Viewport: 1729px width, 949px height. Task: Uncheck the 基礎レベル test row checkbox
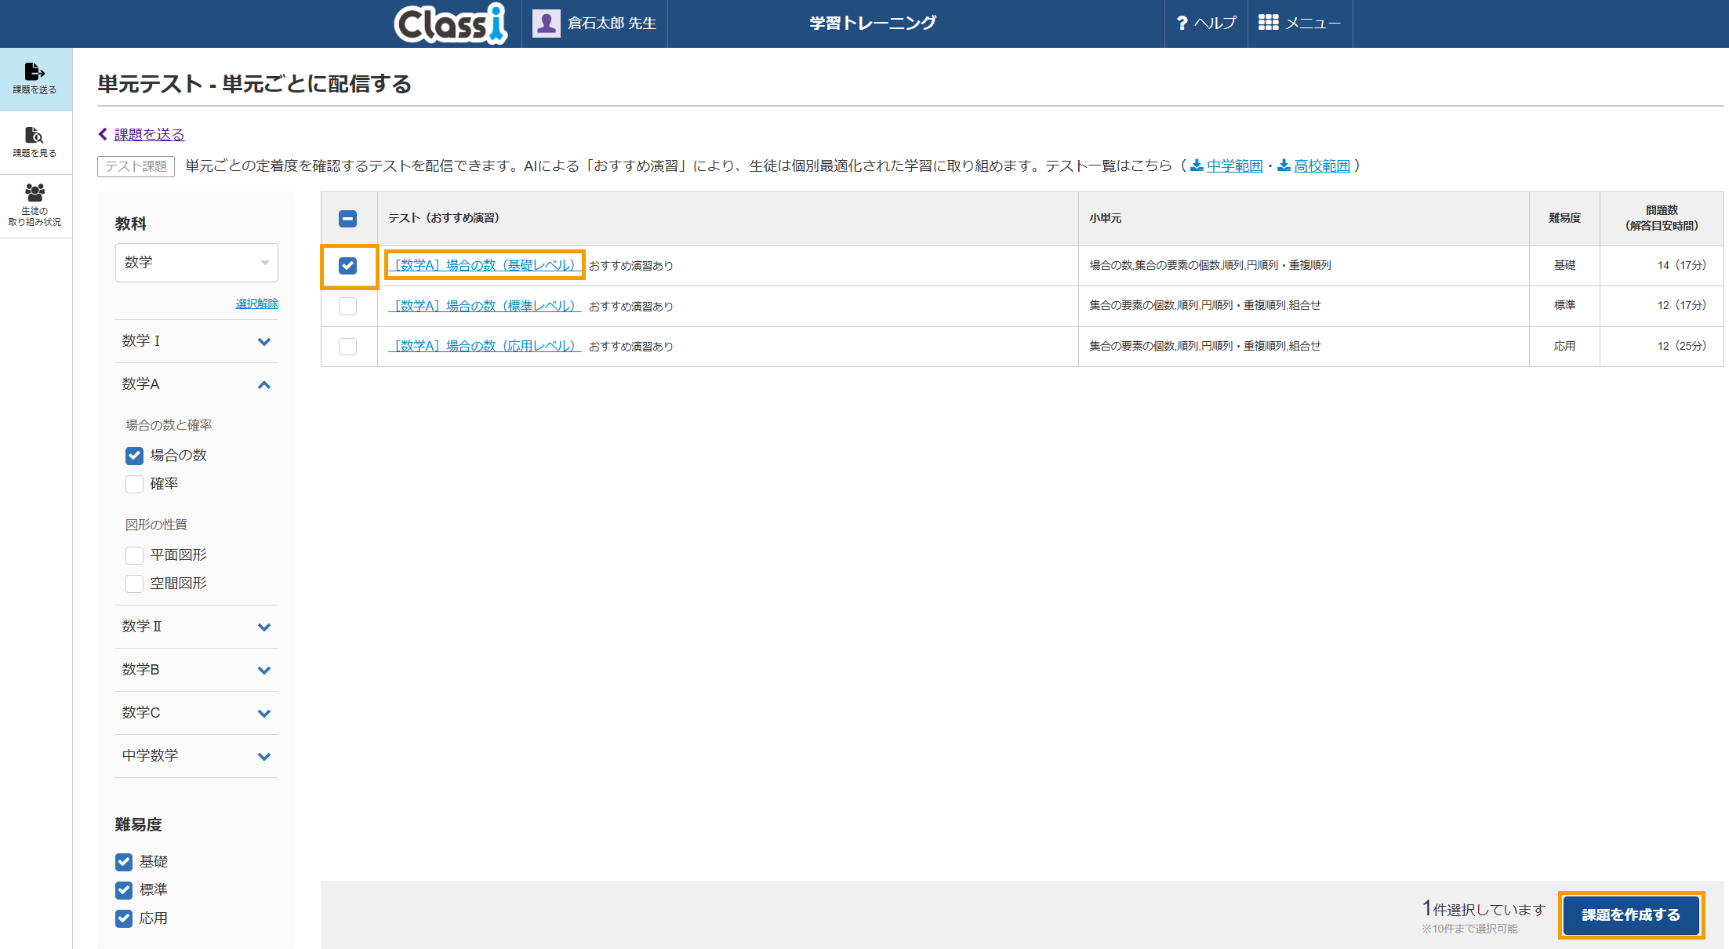coord(348,266)
